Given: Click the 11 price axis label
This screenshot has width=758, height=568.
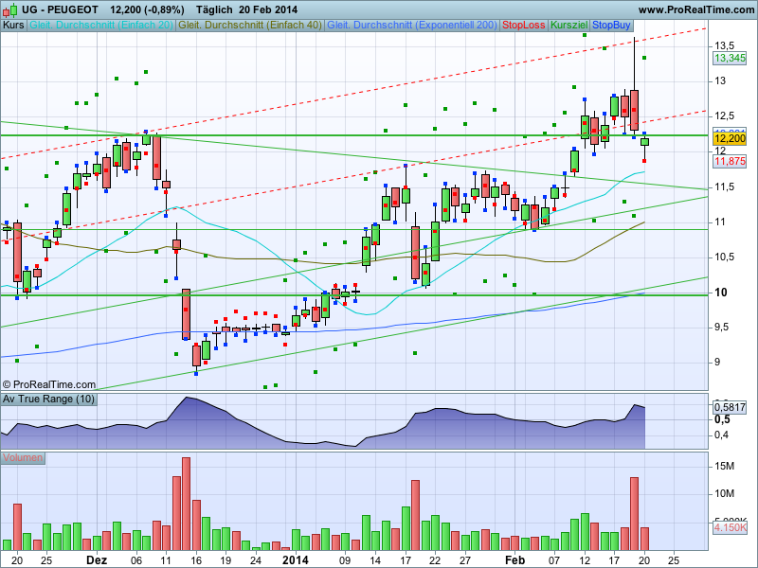Looking at the screenshot, I should coord(720,222).
